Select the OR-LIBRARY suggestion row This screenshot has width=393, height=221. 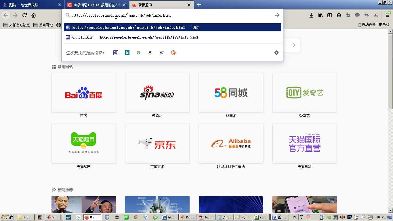(x=172, y=37)
